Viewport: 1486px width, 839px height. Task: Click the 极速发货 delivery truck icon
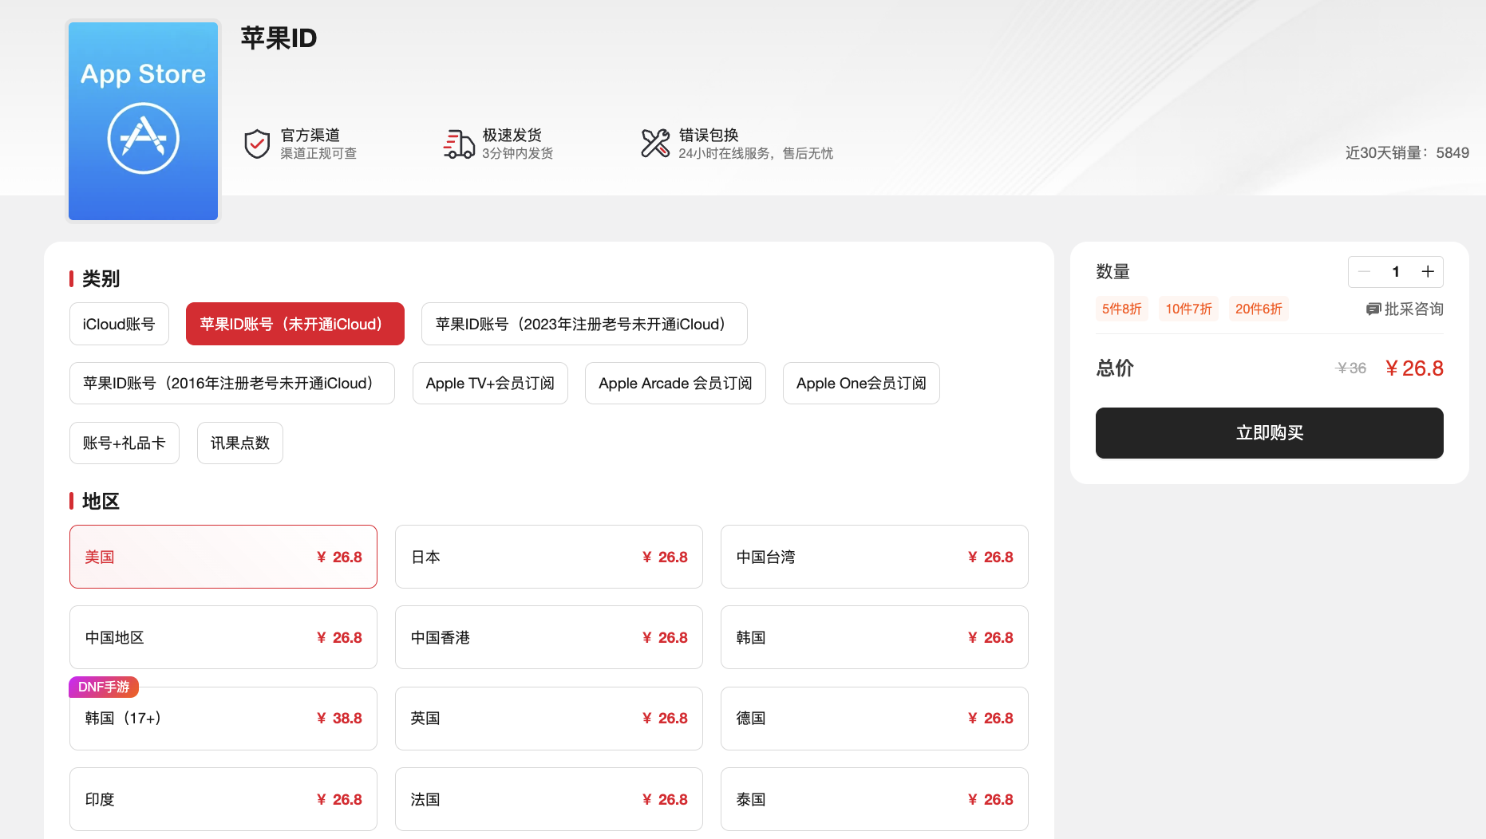(457, 144)
